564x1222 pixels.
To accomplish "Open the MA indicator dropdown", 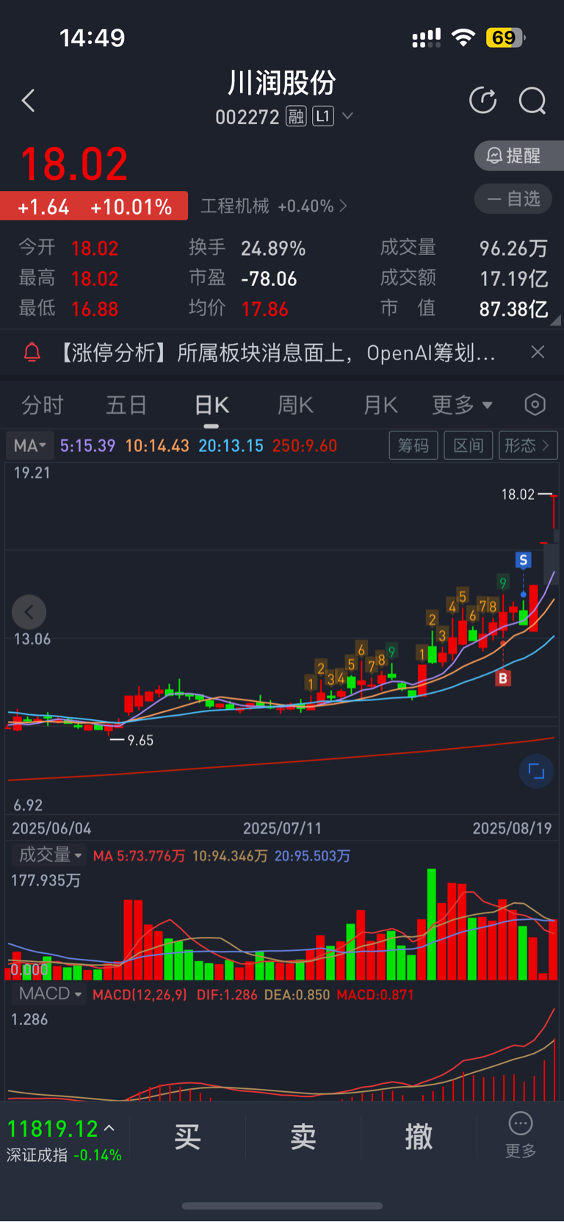I will coord(29,445).
